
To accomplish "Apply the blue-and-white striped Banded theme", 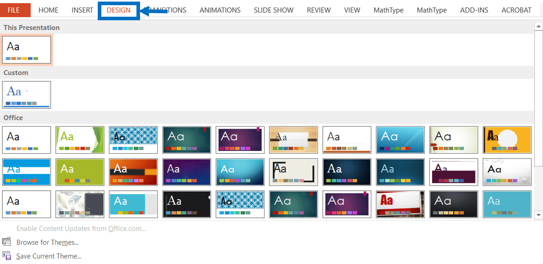I will click(27, 172).
